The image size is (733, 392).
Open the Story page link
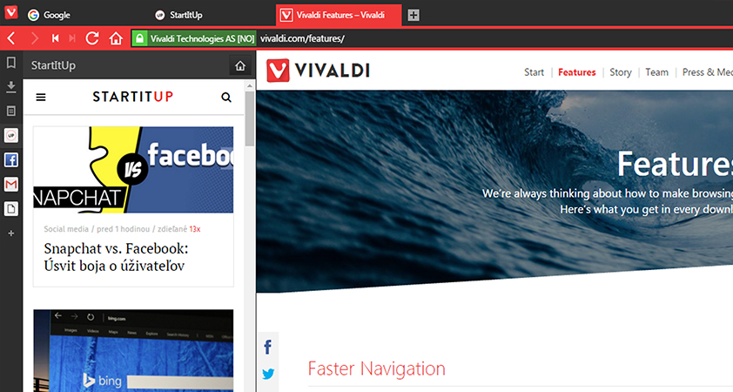(x=621, y=72)
